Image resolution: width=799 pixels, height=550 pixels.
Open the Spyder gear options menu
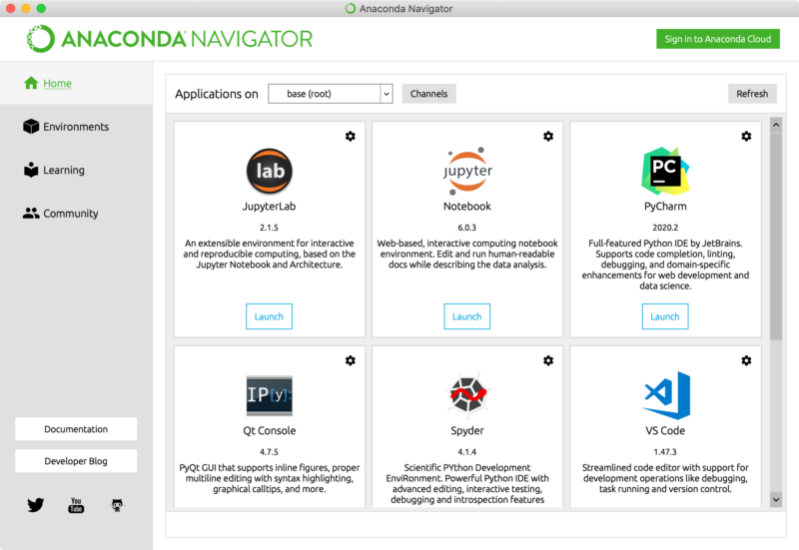[548, 360]
